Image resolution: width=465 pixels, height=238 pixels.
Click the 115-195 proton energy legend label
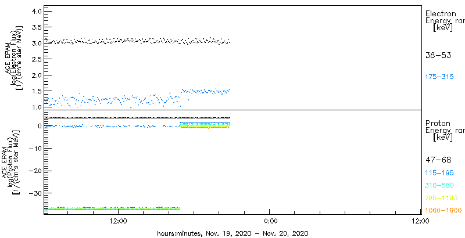click(x=439, y=173)
